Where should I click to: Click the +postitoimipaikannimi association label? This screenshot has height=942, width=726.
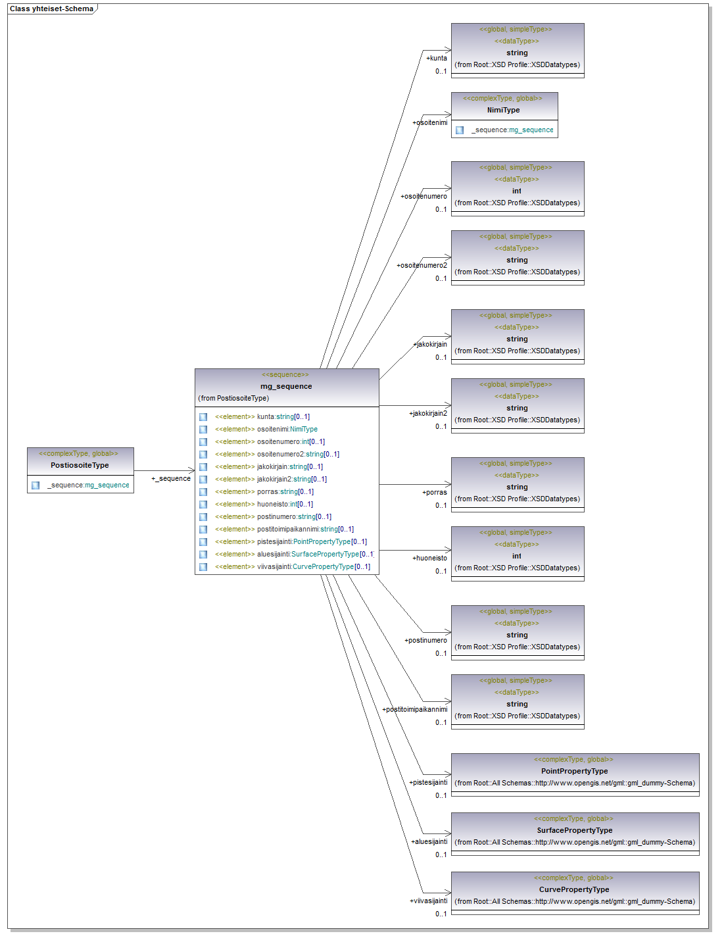click(x=415, y=710)
